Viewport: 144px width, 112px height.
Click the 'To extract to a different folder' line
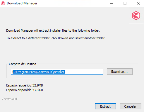click(56, 38)
